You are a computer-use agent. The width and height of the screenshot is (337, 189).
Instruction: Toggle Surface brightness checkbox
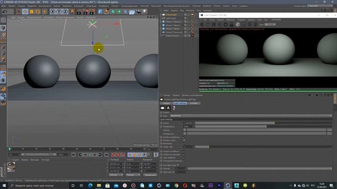click(184, 137)
